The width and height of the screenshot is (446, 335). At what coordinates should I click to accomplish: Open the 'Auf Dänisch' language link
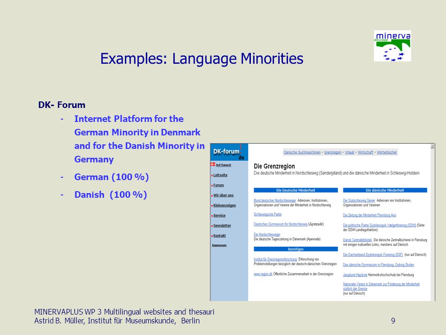tap(223, 165)
